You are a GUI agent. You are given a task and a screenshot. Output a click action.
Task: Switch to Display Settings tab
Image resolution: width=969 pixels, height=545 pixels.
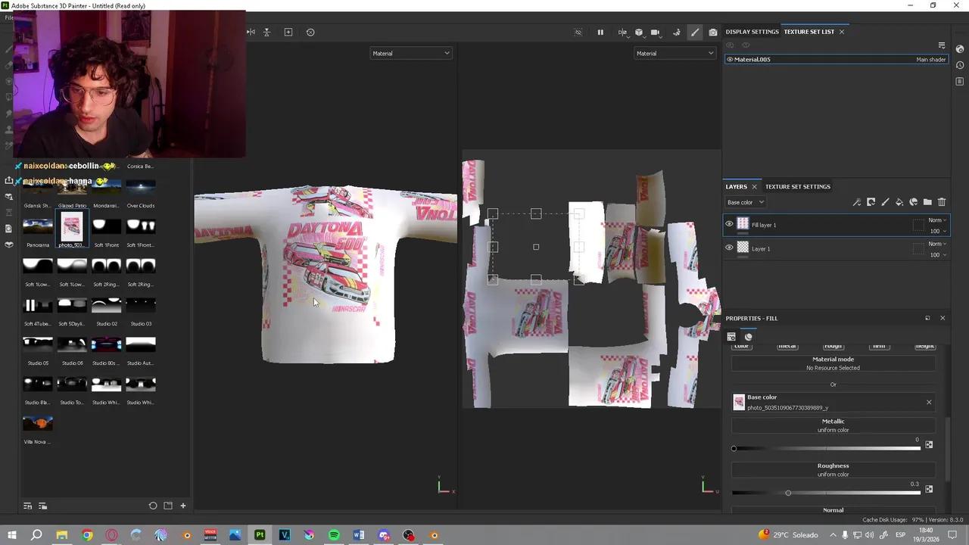pos(752,32)
